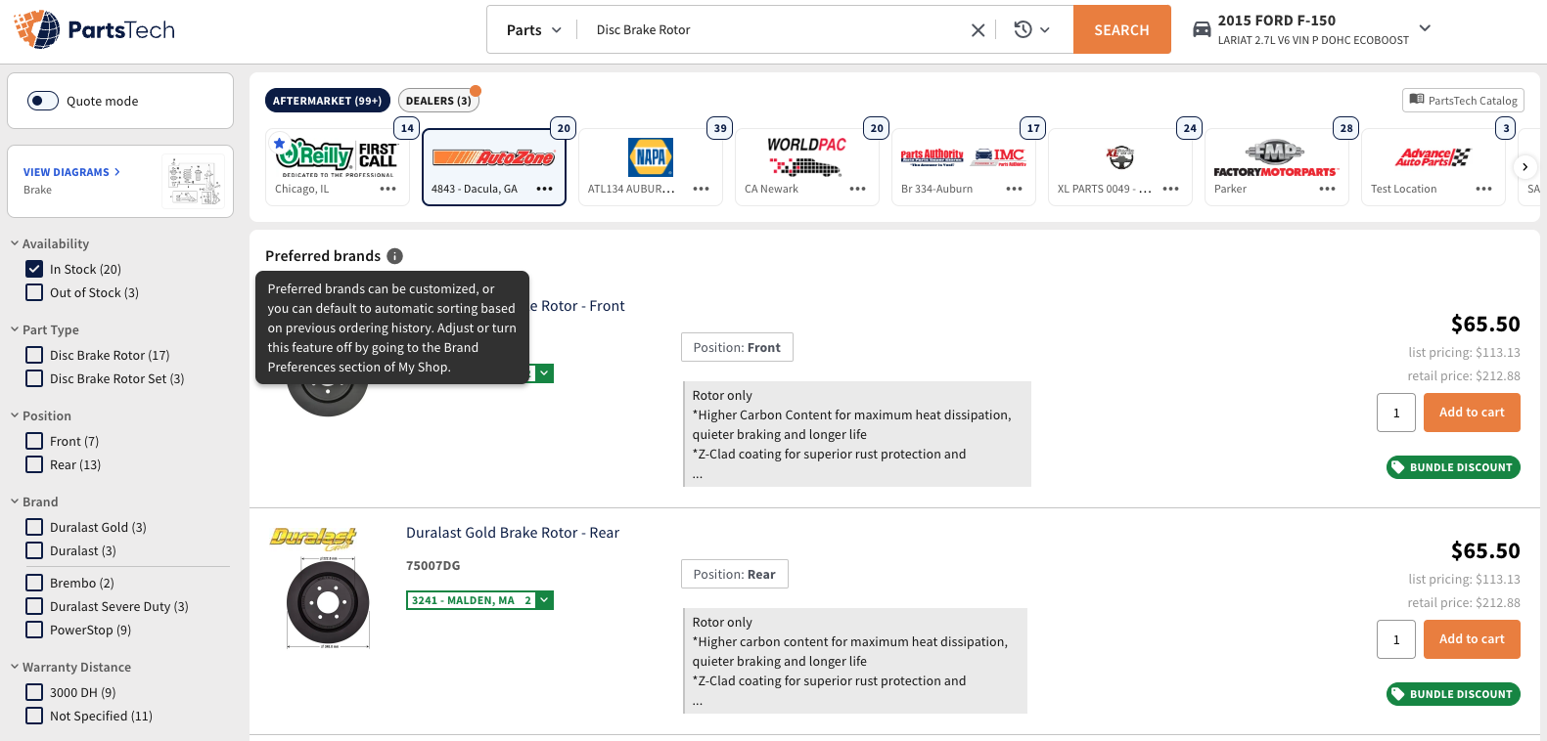The width and height of the screenshot is (1547, 741).
Task: Select Parts Authority IMC supplier logo
Action: coord(964,156)
